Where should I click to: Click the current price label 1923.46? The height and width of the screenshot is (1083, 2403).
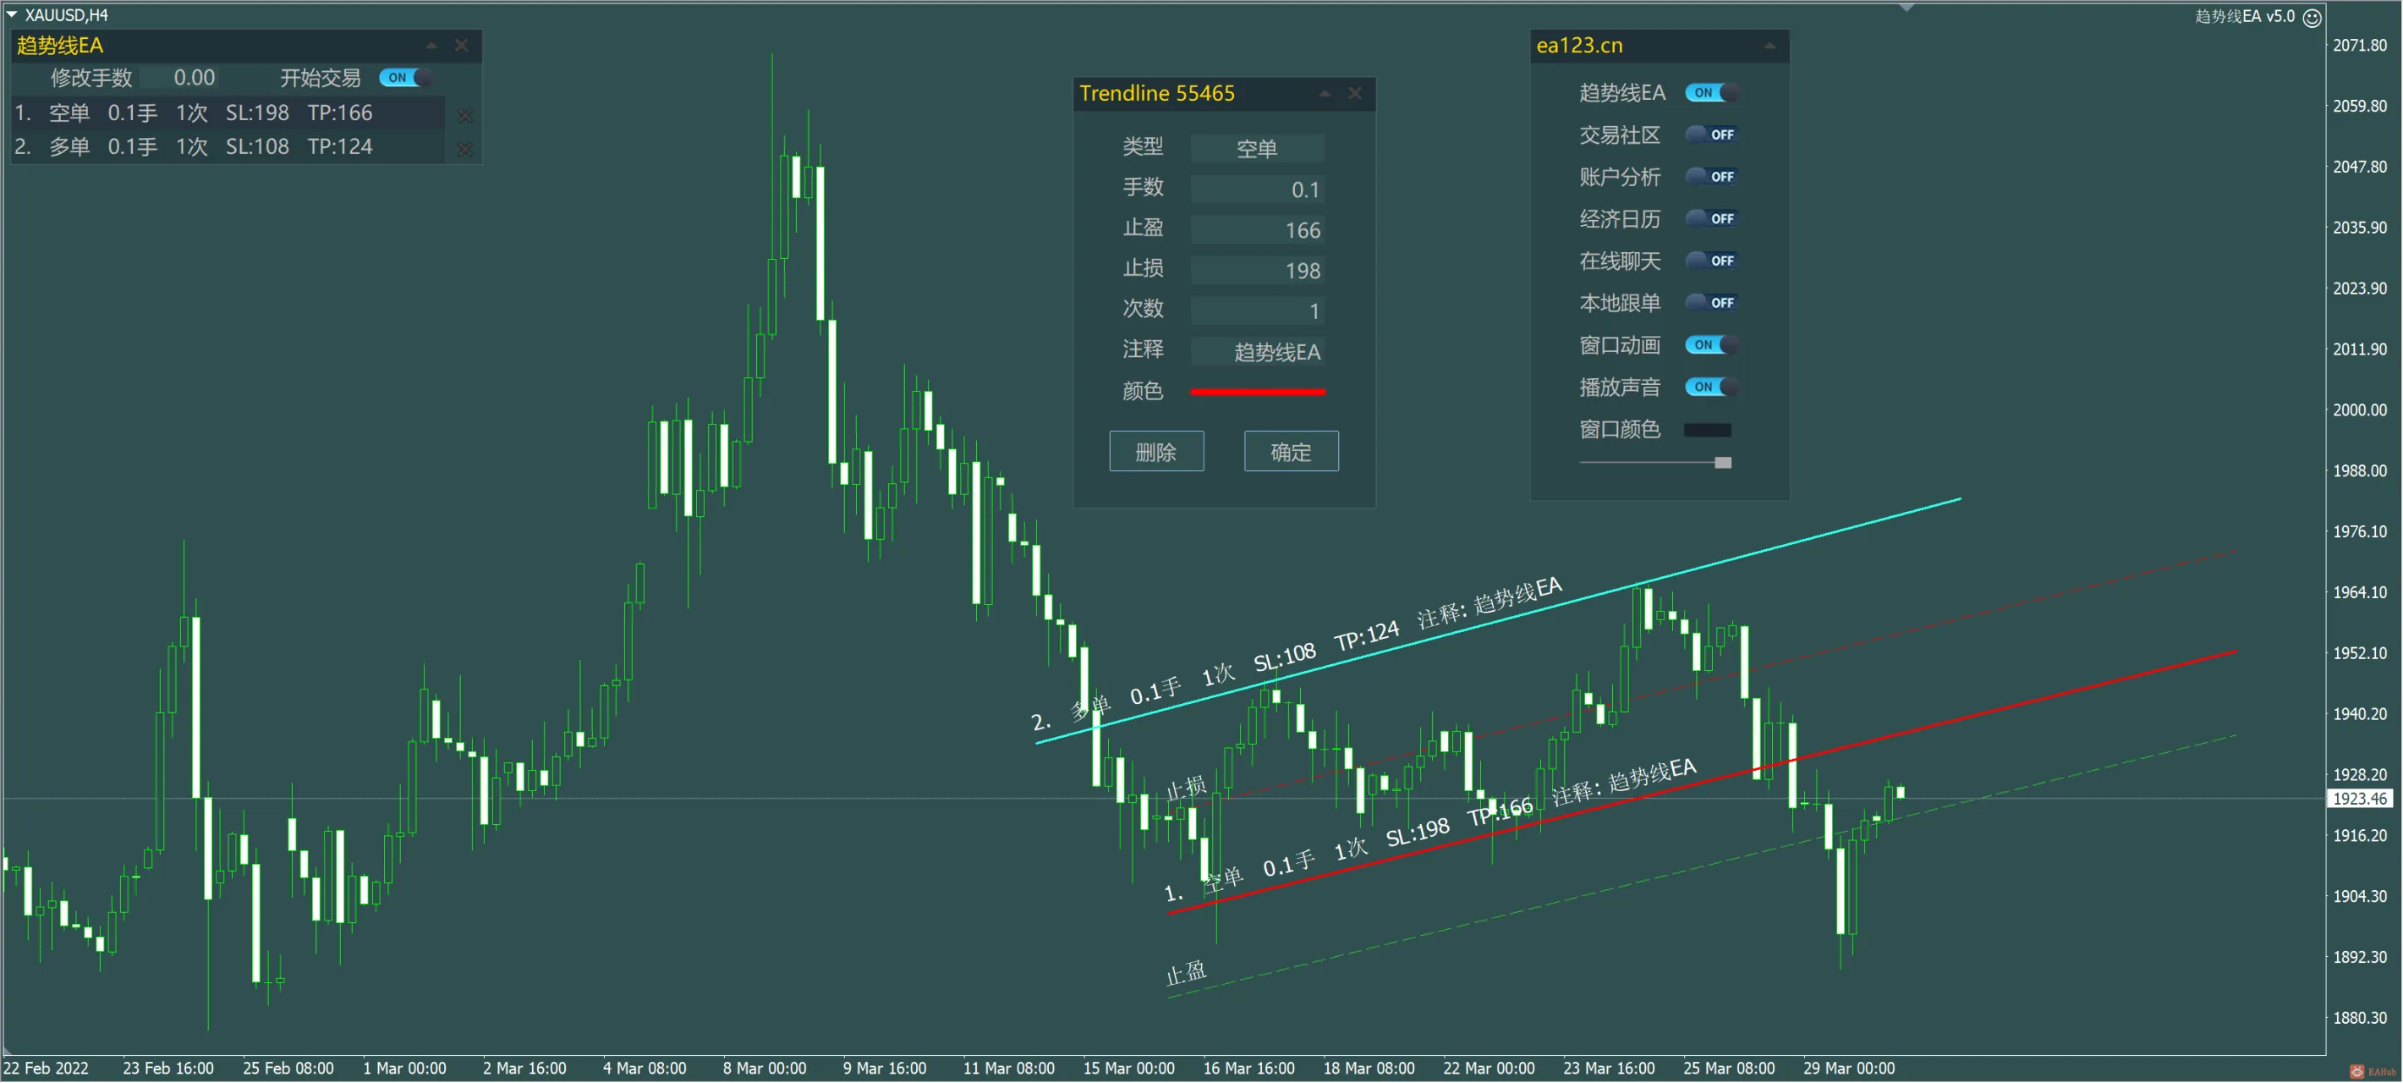pos(2359,799)
